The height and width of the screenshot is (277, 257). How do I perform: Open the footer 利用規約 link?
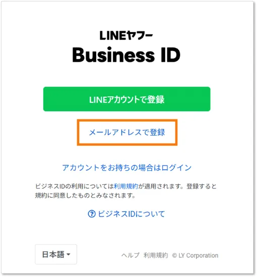tap(156, 255)
